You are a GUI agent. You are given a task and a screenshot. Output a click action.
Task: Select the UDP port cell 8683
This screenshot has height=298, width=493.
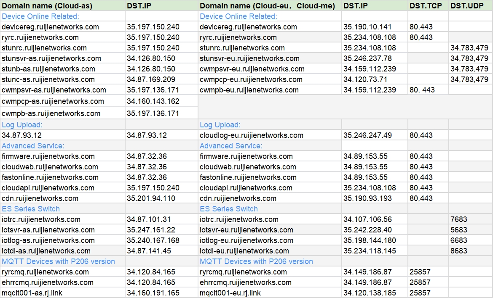click(458, 251)
